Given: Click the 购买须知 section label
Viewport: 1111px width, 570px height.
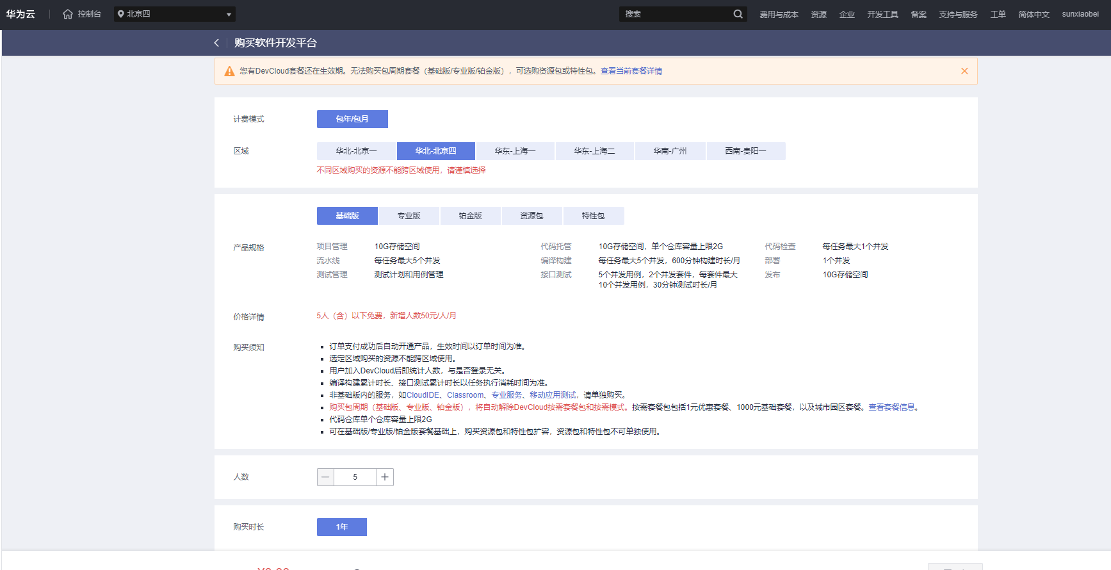Looking at the screenshot, I should click(248, 348).
